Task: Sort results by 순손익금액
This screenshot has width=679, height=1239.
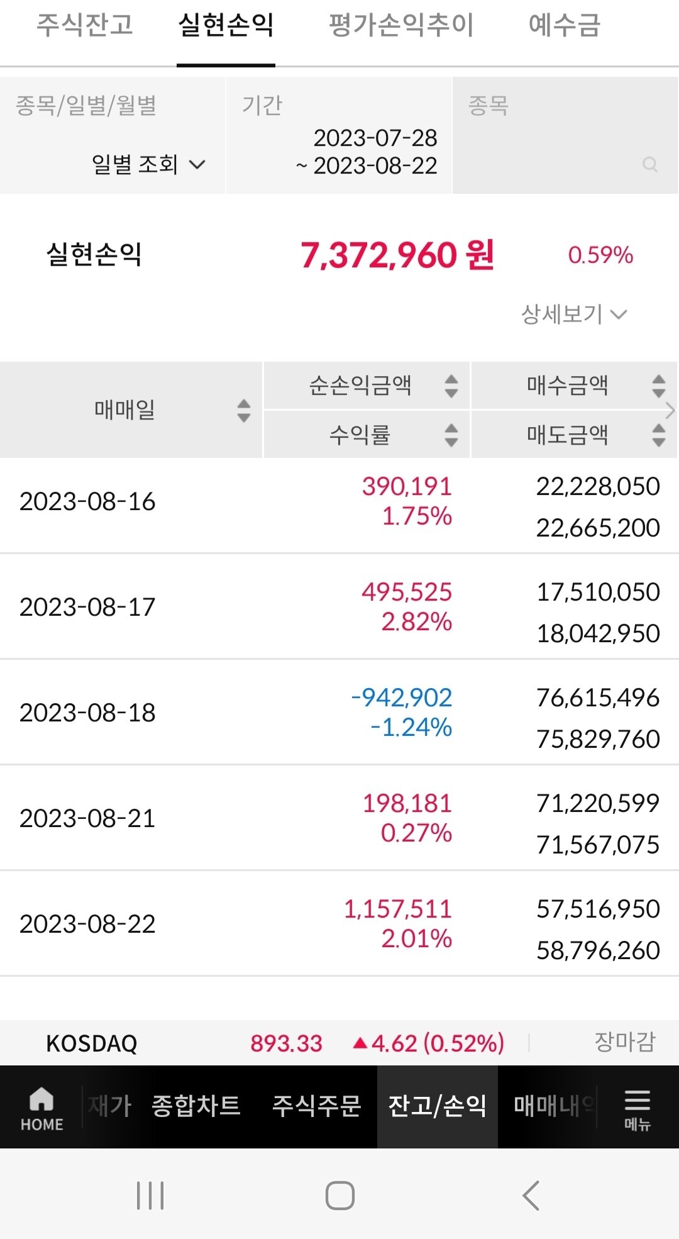Action: click(451, 387)
